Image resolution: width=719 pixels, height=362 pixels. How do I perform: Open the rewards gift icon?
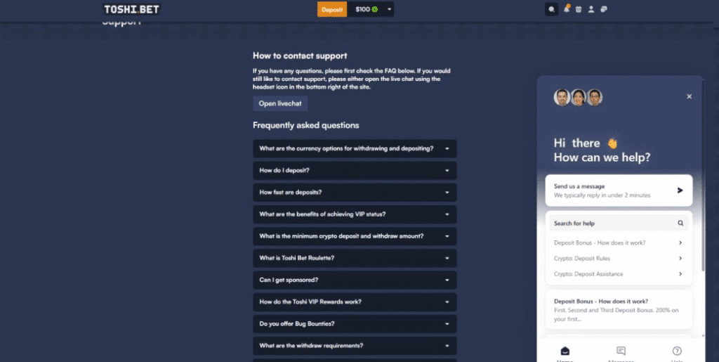point(579,9)
